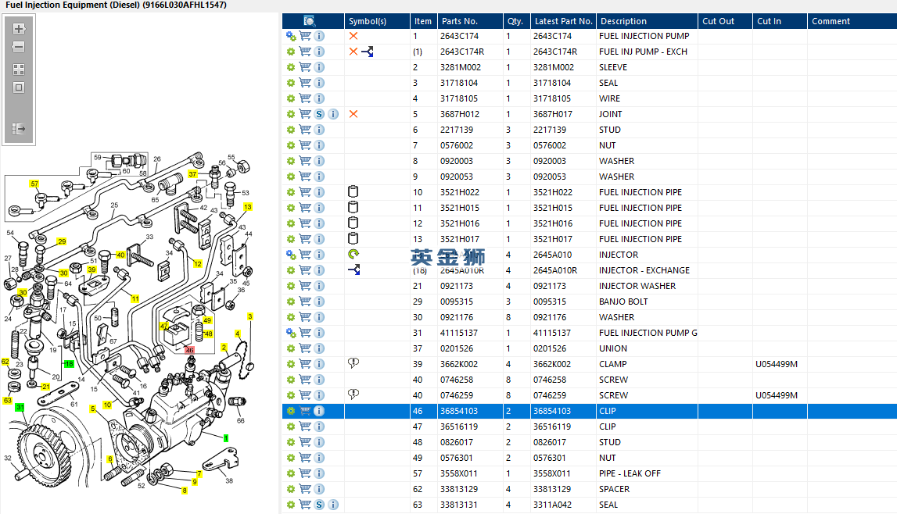Show the diagram grid view
Screen dimensions: 897x514
tap(19, 70)
